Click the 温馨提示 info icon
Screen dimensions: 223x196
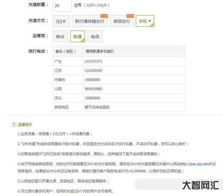point(14,124)
